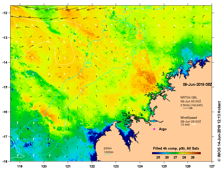Click the 27 tick on the color bar
The width and height of the screenshot is (223, 170).
click(175, 157)
